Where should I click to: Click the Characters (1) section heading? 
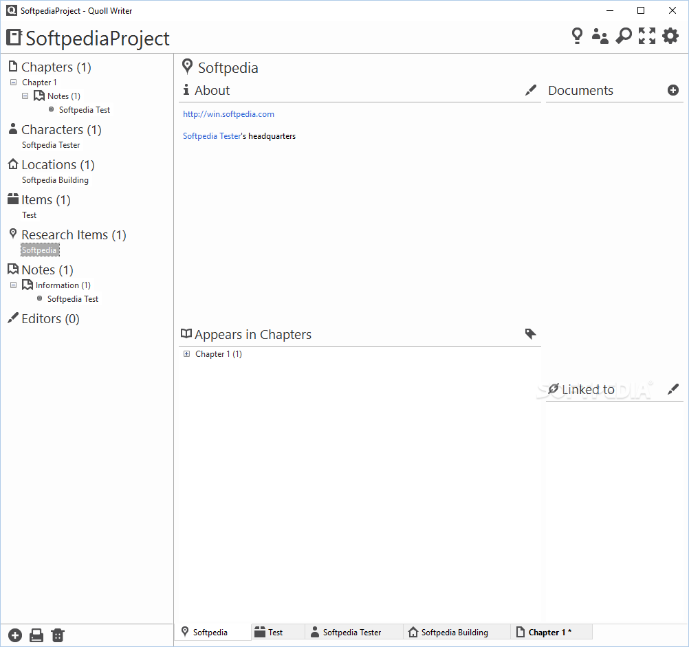[x=61, y=129]
